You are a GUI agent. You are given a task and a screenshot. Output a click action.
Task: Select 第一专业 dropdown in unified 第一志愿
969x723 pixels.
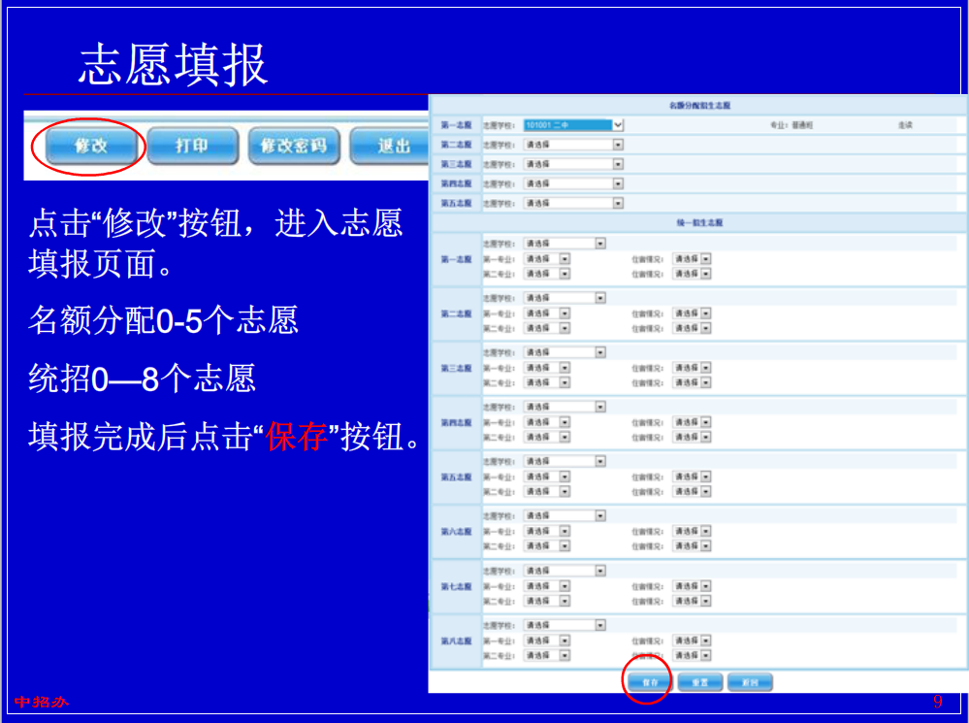pyautogui.click(x=565, y=259)
